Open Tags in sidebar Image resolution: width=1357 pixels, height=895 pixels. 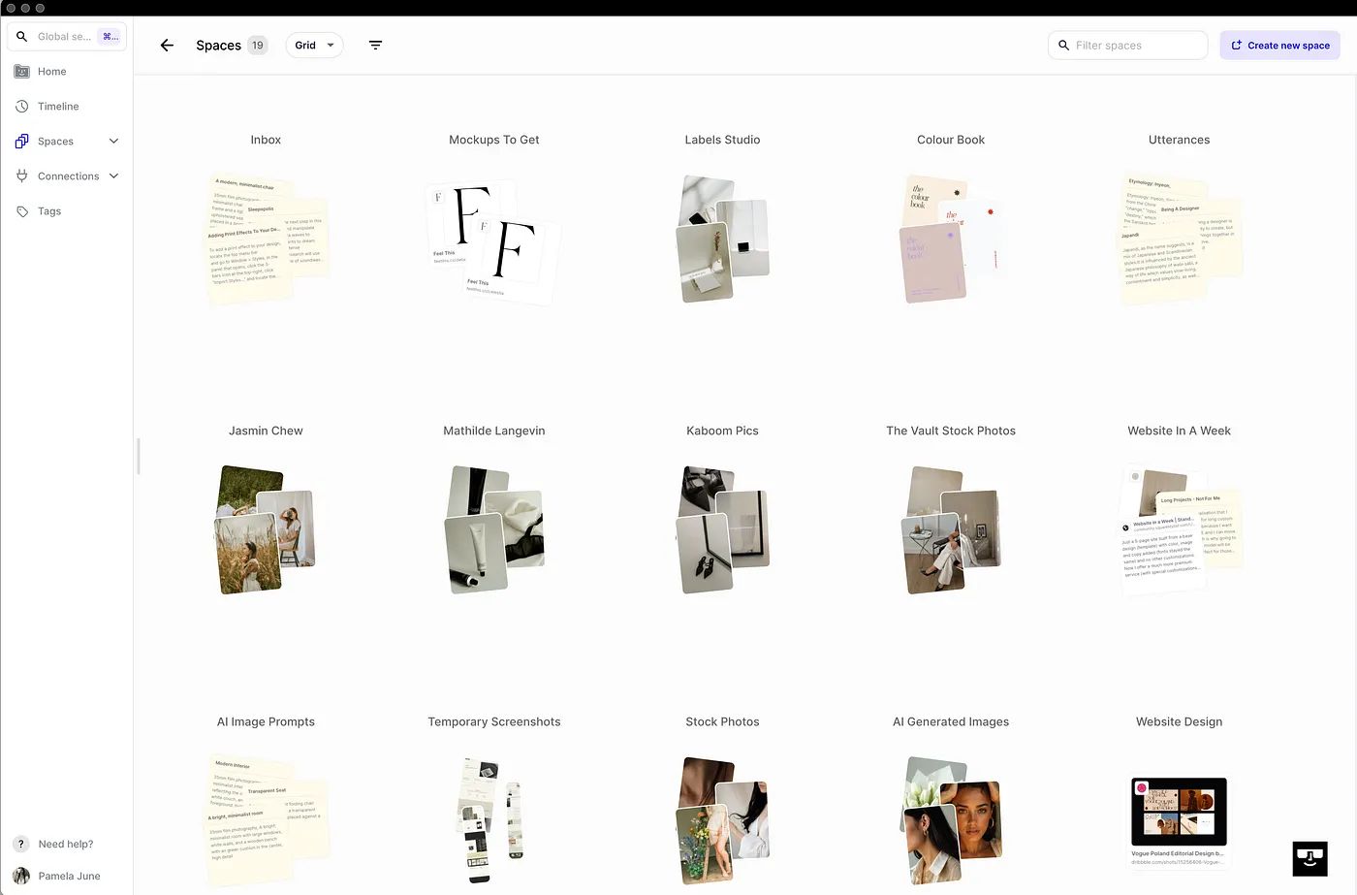(49, 211)
